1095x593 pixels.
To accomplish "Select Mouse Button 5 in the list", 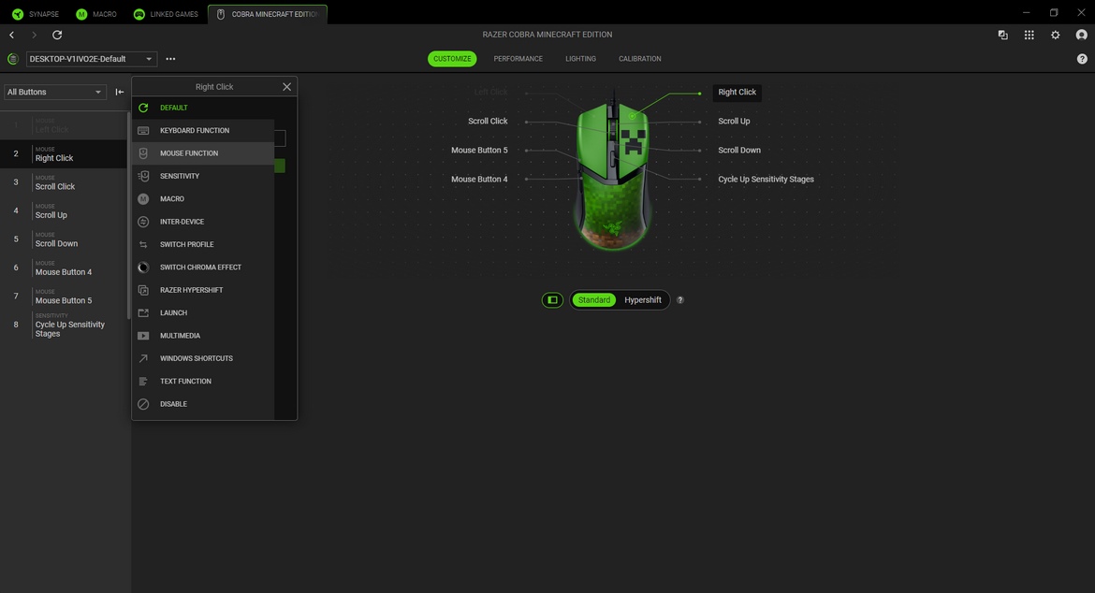I will [x=64, y=297].
